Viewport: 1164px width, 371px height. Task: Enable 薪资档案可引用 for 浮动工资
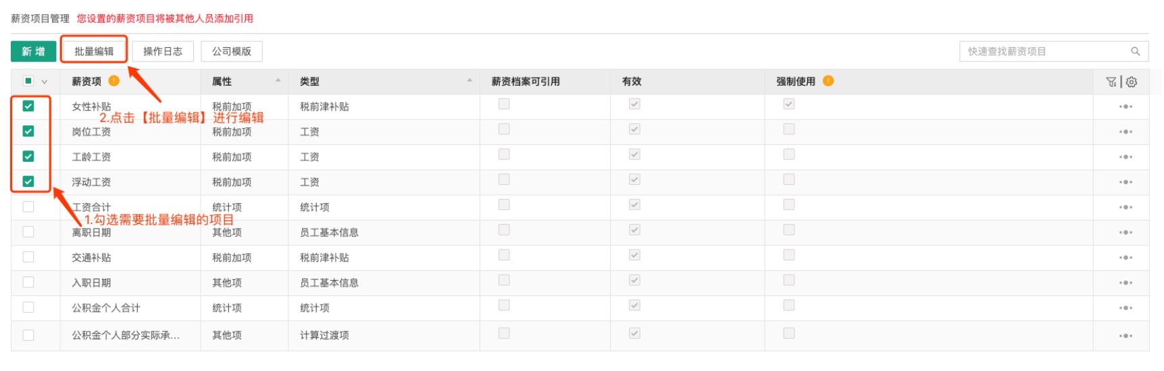click(x=504, y=179)
